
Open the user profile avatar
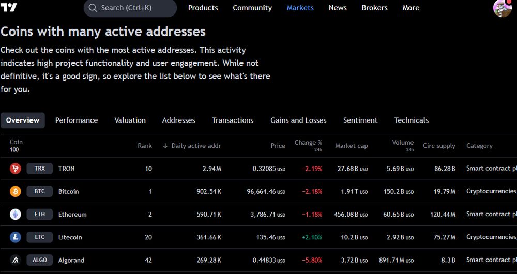tap(503, 8)
